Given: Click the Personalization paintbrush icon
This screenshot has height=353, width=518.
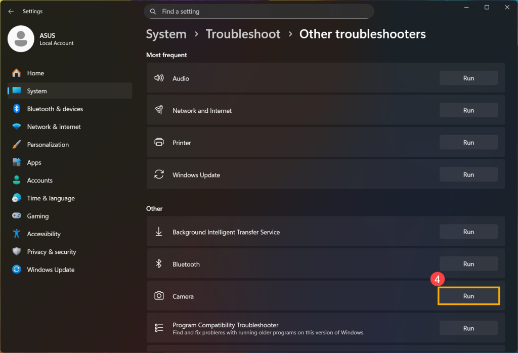Looking at the screenshot, I should (17, 145).
